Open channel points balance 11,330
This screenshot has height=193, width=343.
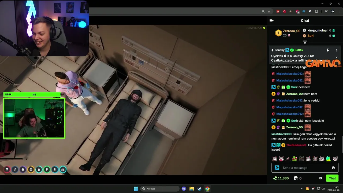[281, 178]
